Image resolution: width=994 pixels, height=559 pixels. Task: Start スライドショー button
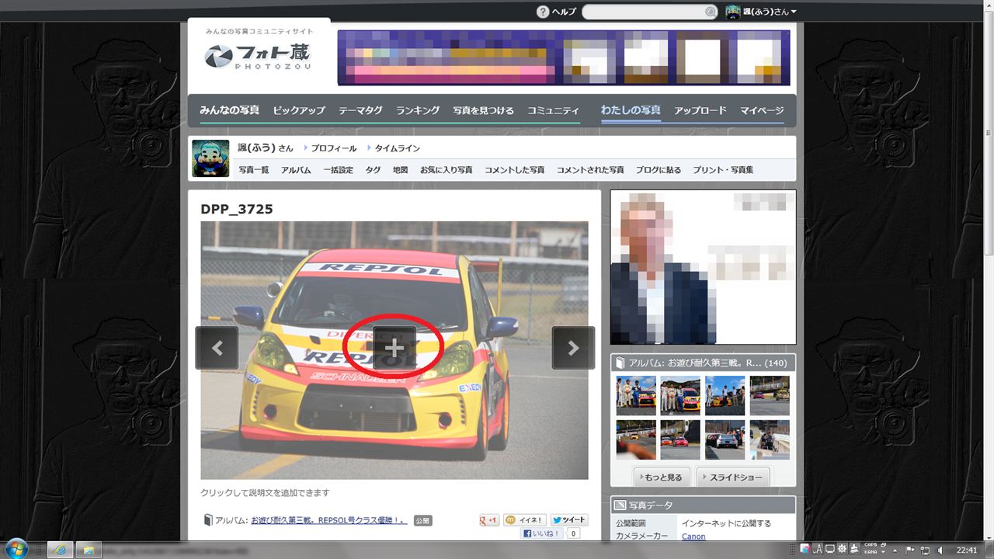pyautogui.click(x=732, y=477)
